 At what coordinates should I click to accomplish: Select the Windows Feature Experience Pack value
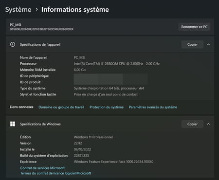click(113, 162)
